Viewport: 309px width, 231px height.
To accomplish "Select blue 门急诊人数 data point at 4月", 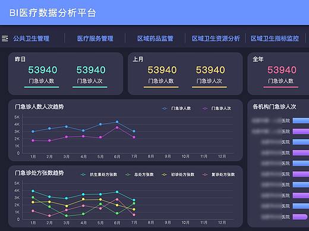I will [x=83, y=130].
